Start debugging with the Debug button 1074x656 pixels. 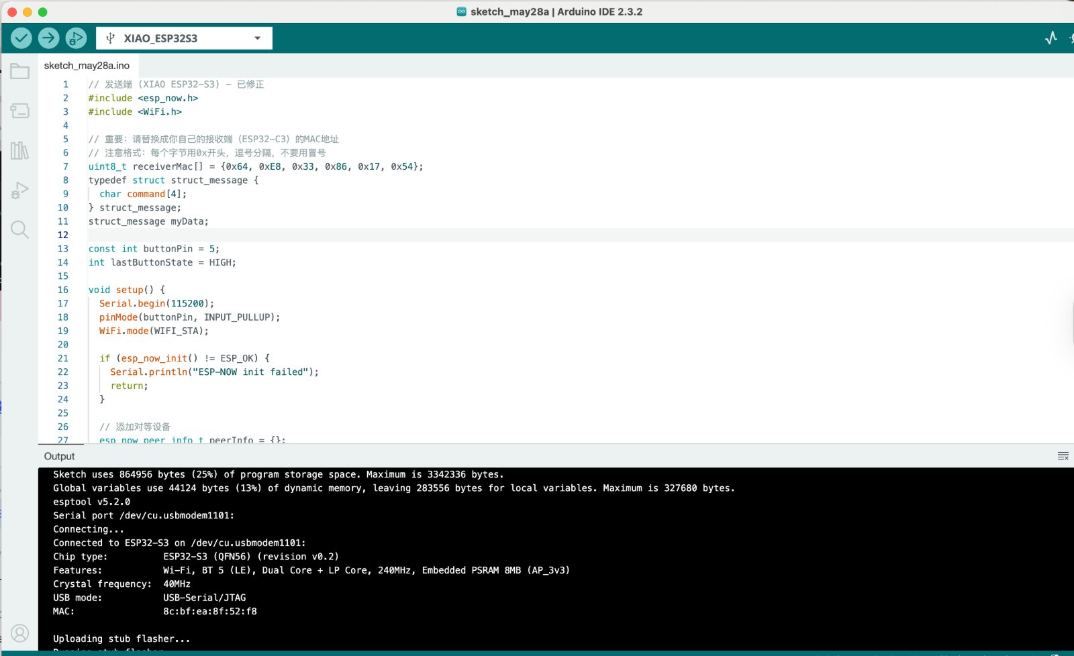click(x=76, y=38)
